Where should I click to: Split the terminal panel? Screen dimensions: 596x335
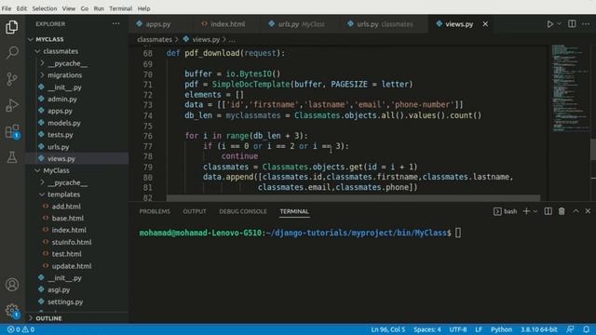pos(549,211)
